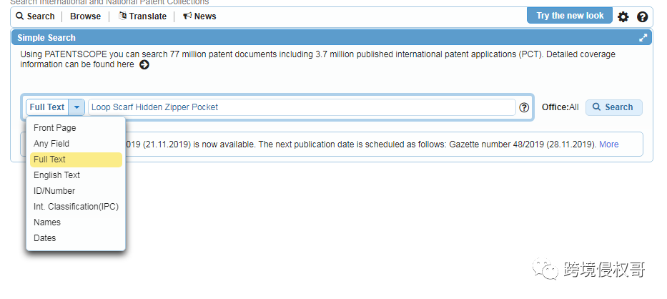This screenshot has width=667, height=299.
Task: Open the More link for publication dates
Action: (608, 144)
